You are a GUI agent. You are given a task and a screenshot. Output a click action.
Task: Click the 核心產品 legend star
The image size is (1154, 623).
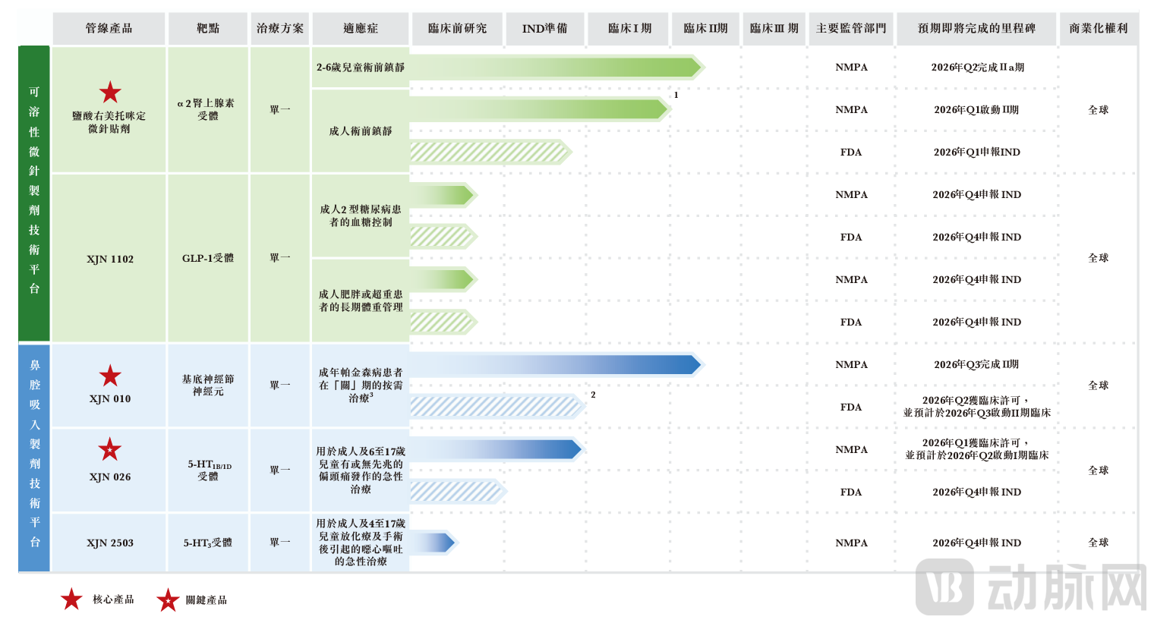pos(71,599)
